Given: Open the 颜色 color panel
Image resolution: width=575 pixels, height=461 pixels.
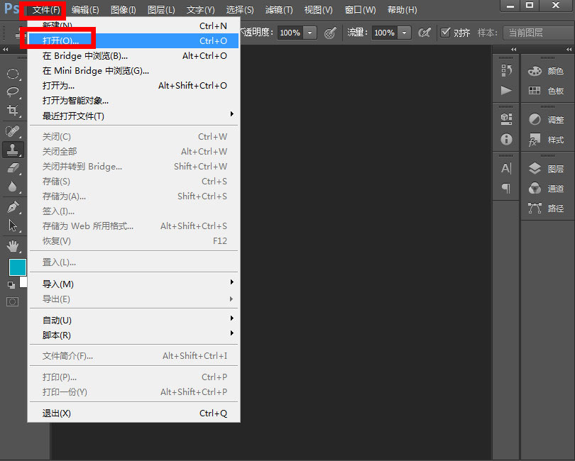Looking at the screenshot, I should coord(546,71).
